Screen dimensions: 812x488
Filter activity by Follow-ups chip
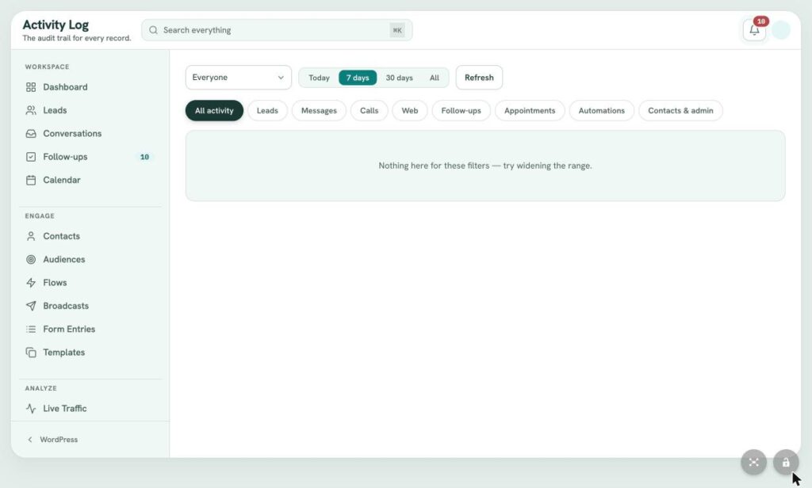click(461, 111)
